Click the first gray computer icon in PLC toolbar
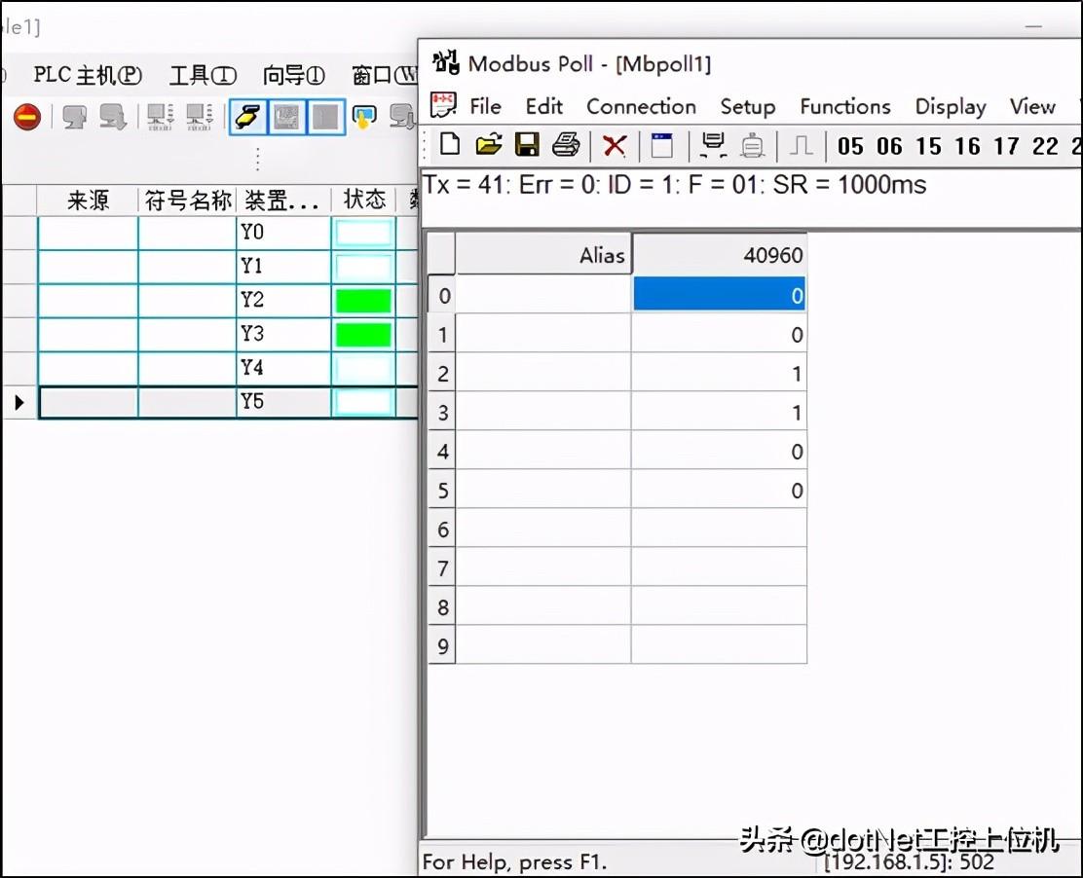The image size is (1083, 878). tap(75, 117)
